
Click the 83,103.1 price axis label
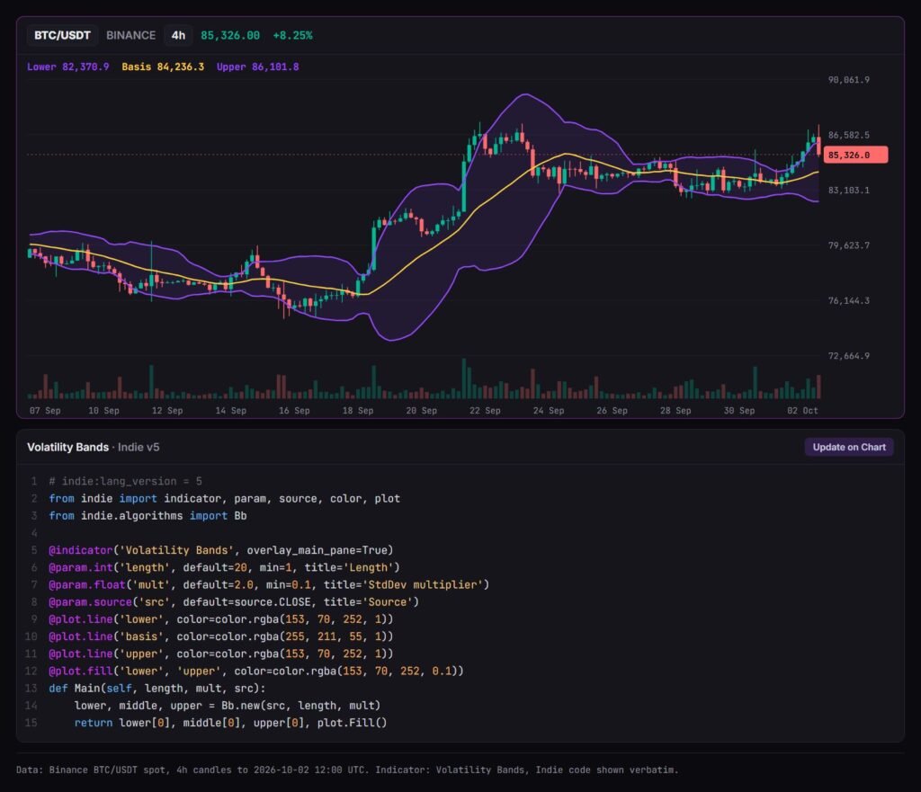[849, 191]
